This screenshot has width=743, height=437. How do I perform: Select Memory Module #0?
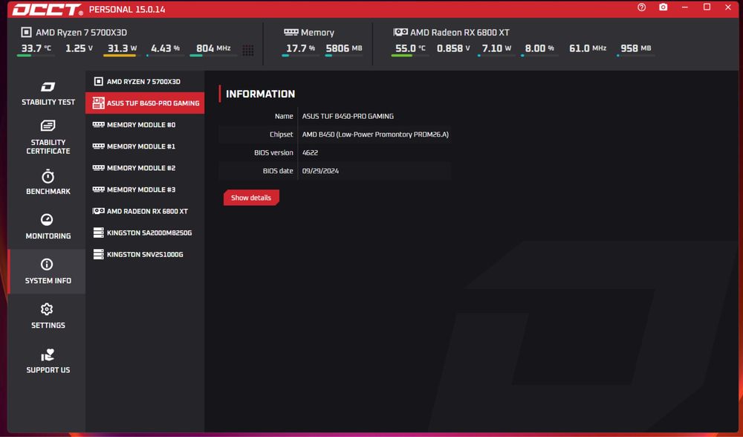145,125
